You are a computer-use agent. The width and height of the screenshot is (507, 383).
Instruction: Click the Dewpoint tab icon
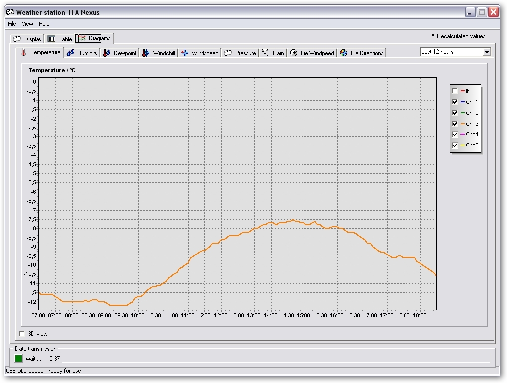click(x=106, y=53)
